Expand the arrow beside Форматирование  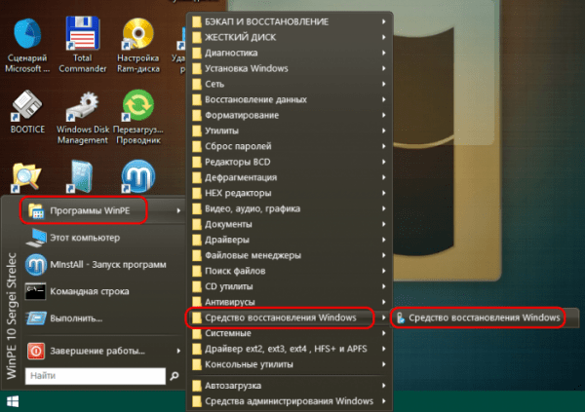(383, 115)
